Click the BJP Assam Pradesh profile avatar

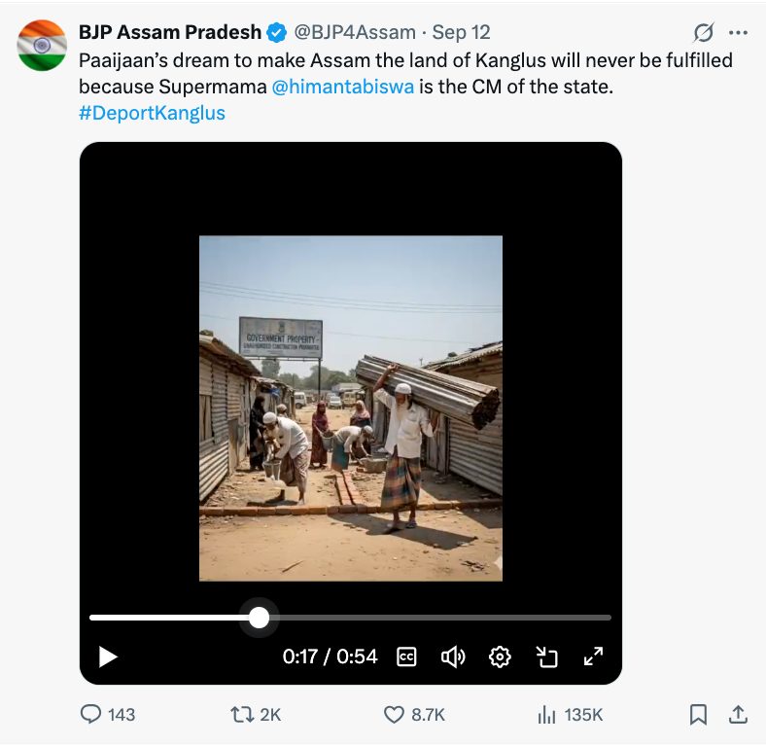coord(42,46)
